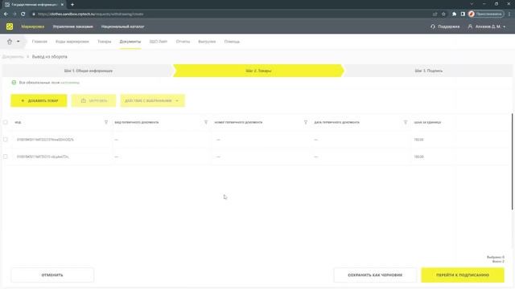Click the Отменить button
This screenshot has height=289, width=515.
point(52,275)
